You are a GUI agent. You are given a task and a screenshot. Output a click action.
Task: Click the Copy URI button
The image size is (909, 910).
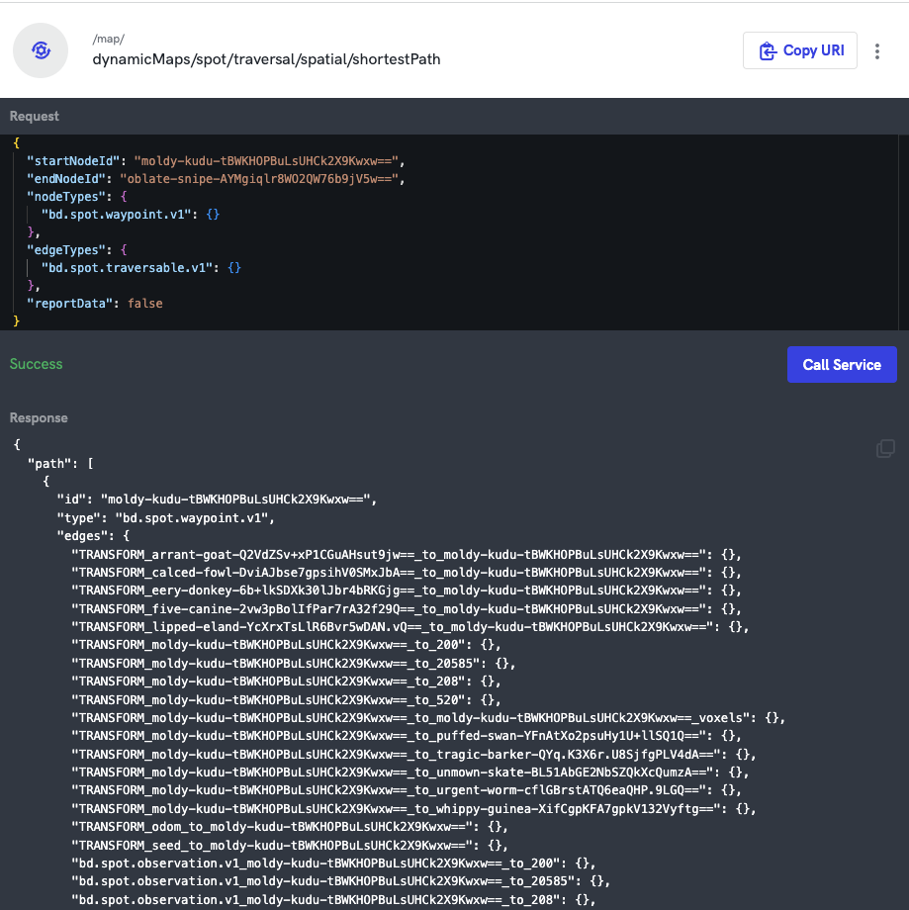click(799, 50)
